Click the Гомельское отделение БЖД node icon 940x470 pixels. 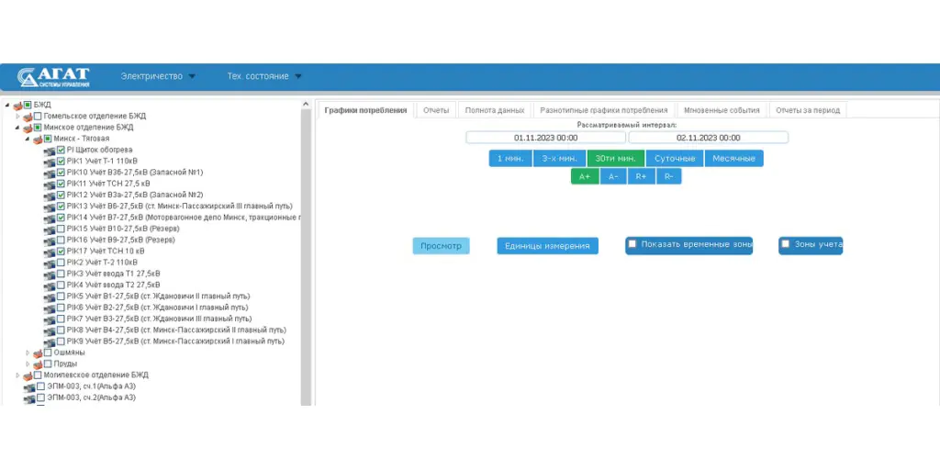click(28, 117)
